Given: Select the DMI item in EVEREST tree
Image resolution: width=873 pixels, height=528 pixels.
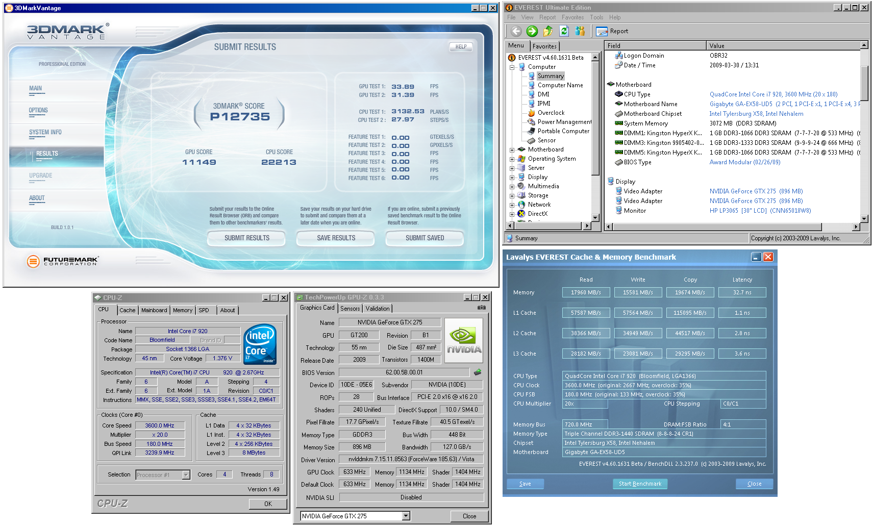Looking at the screenshot, I should pyautogui.click(x=543, y=94).
